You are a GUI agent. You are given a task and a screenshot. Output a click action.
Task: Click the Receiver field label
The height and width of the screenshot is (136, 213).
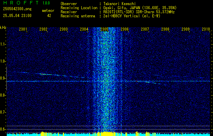(x=69, y=12)
